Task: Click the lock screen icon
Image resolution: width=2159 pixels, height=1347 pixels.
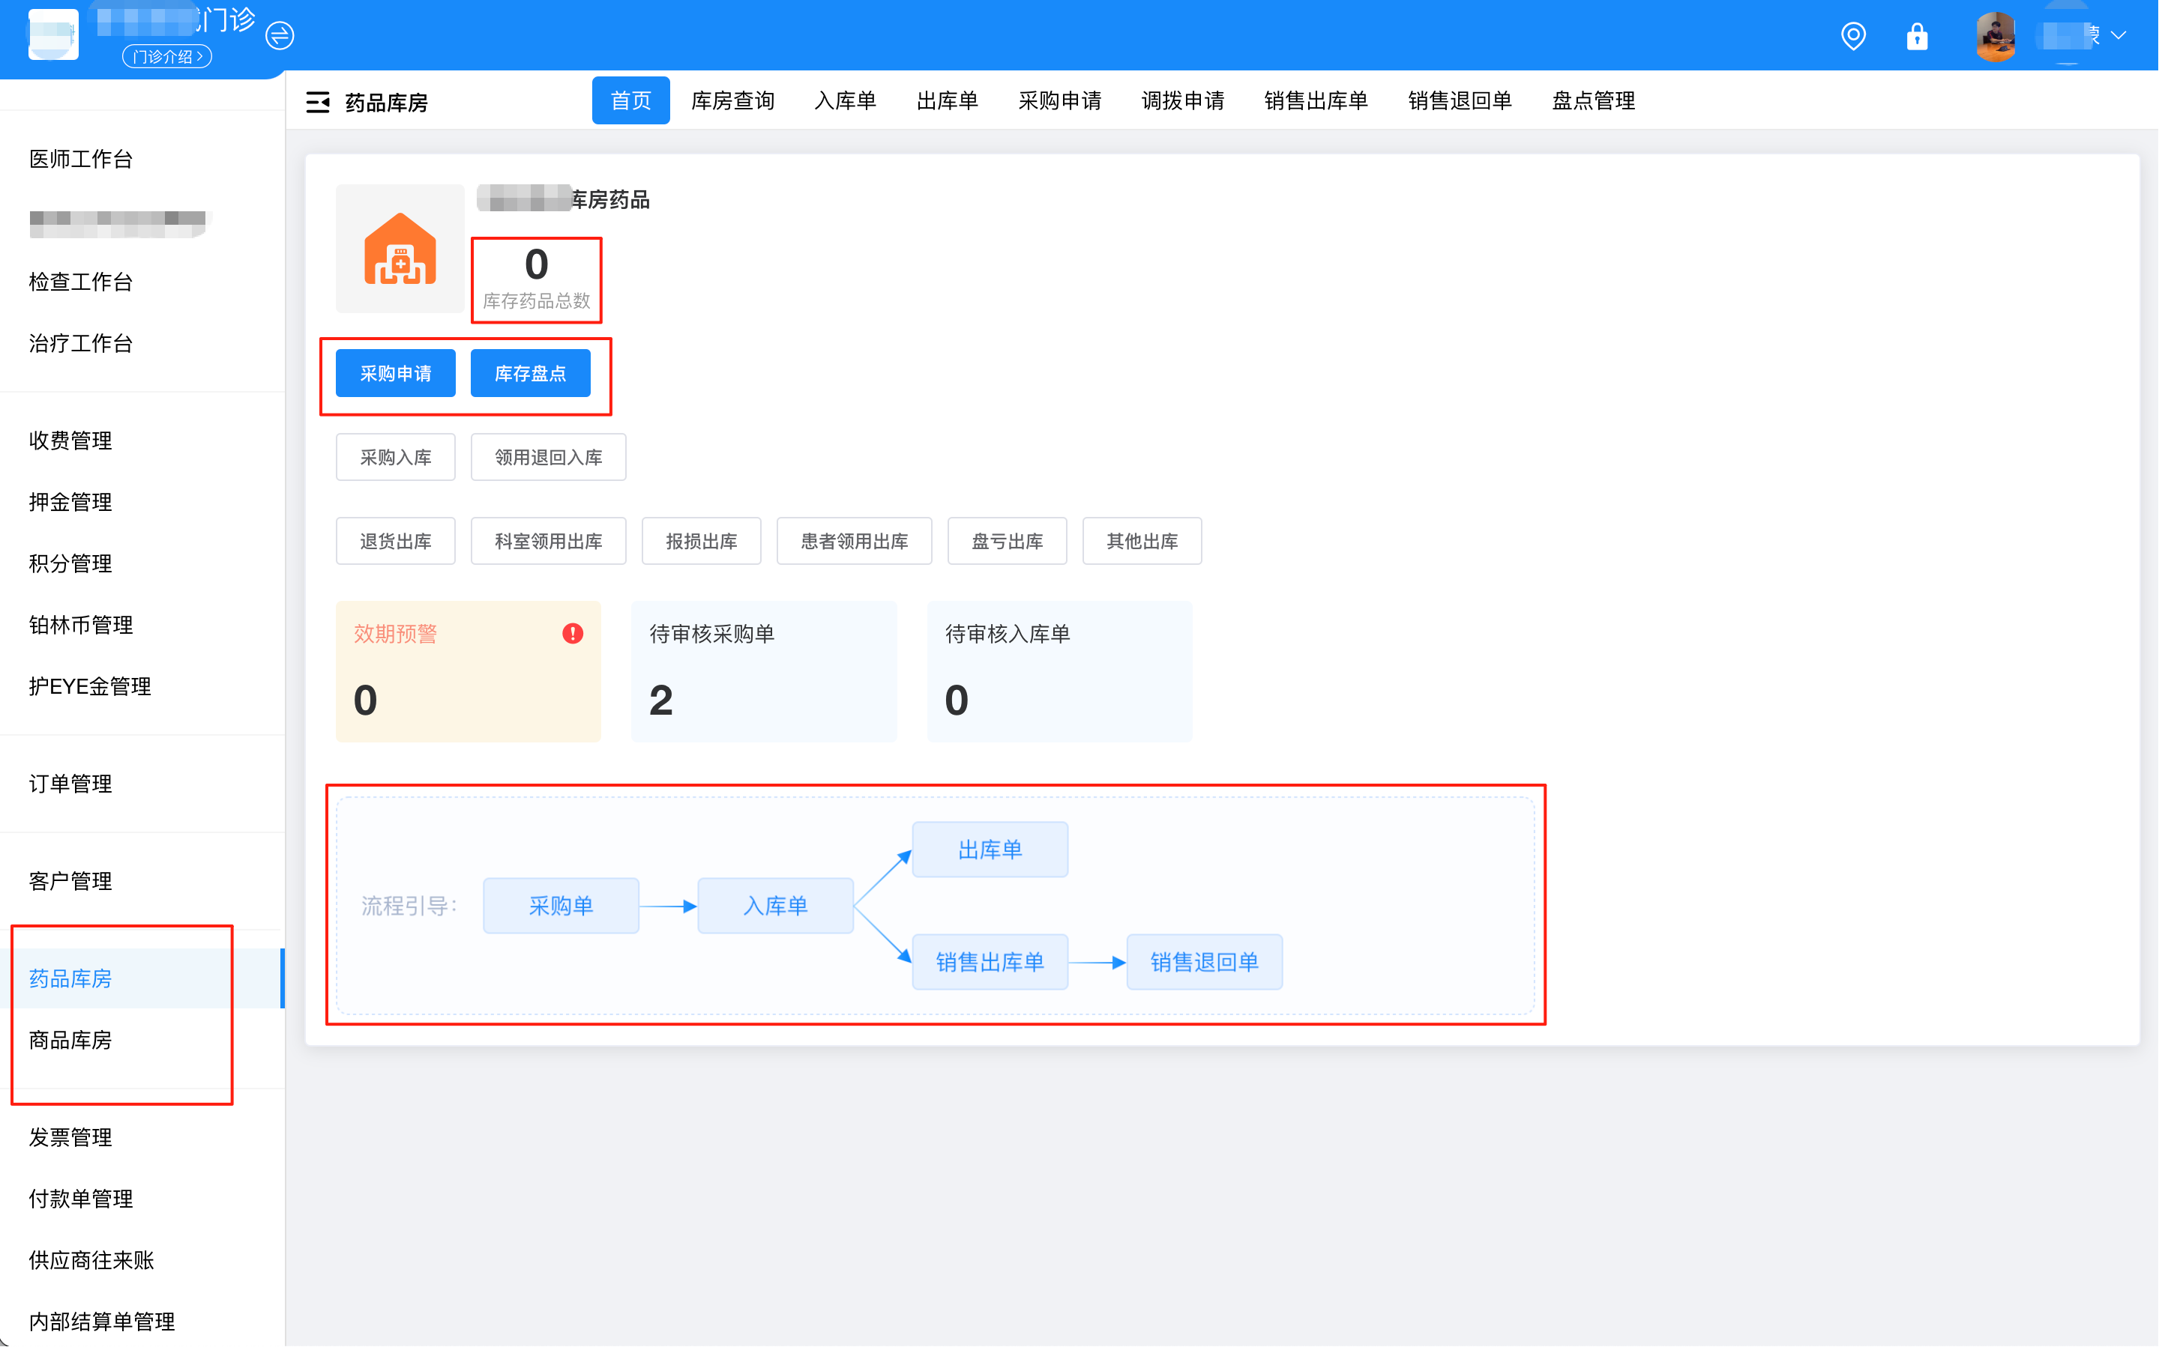Action: (x=1917, y=37)
